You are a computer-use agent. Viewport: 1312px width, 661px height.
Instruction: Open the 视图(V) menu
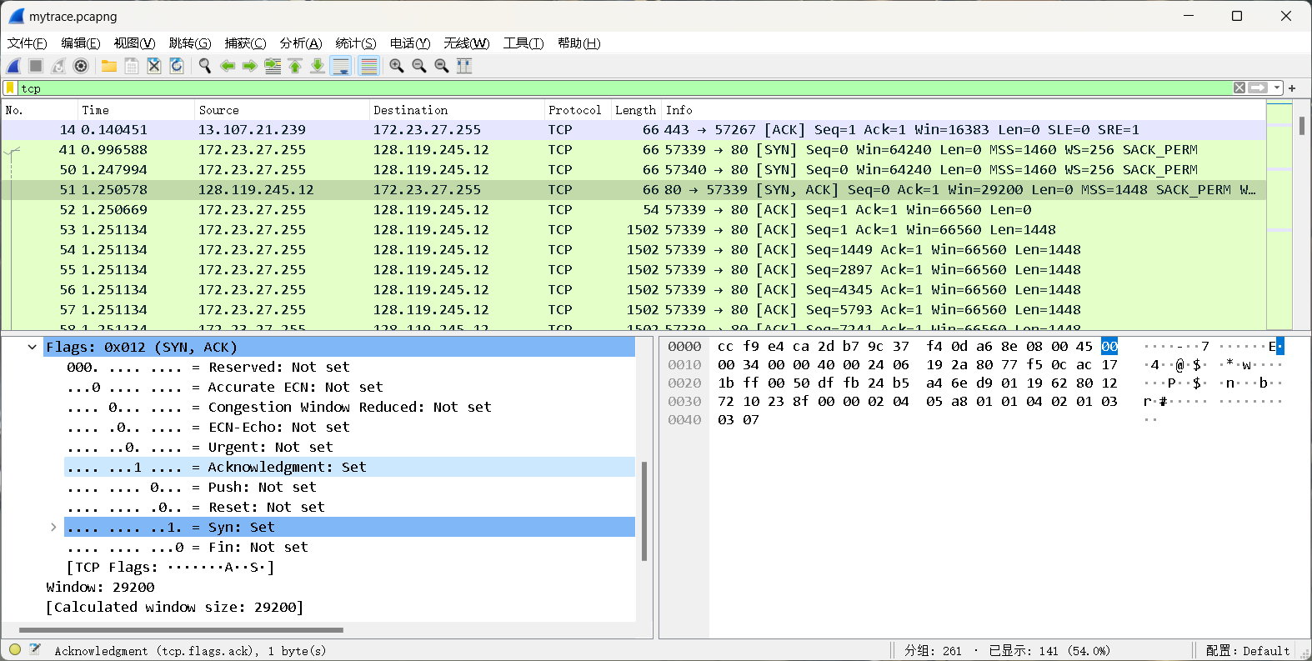[x=134, y=43]
